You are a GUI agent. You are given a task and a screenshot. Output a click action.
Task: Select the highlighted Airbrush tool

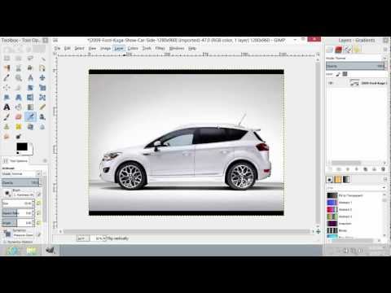(30, 117)
